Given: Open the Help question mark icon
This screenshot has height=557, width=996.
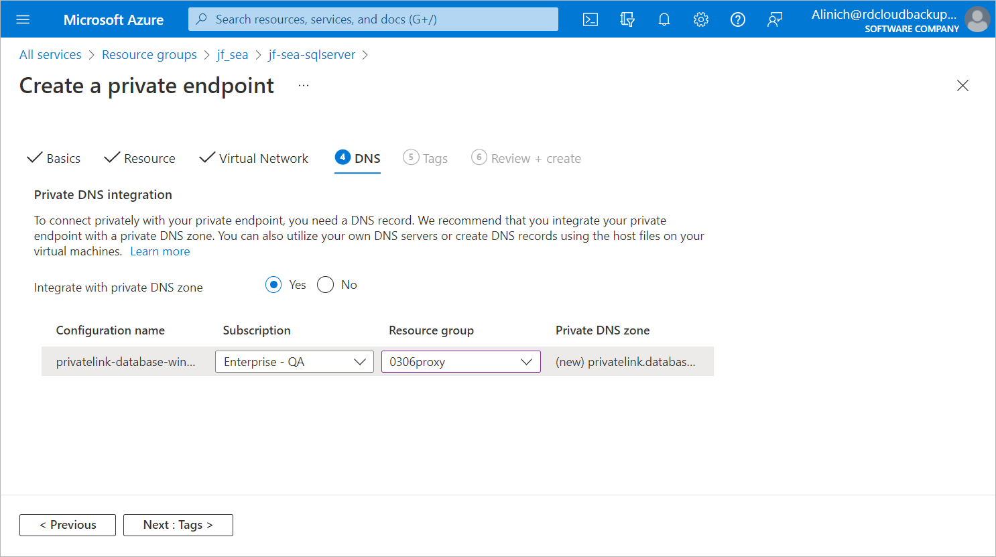Looking at the screenshot, I should point(738,19).
